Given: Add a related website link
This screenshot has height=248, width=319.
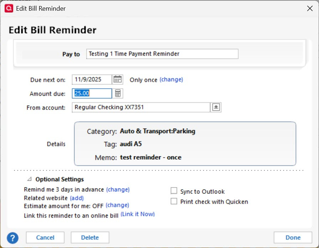Looking at the screenshot, I should 77,198.
